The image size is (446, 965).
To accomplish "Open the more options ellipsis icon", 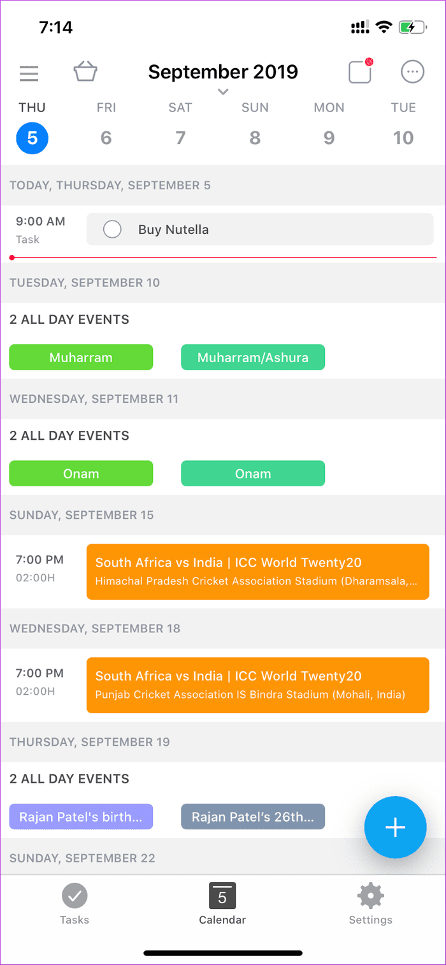I will (412, 72).
